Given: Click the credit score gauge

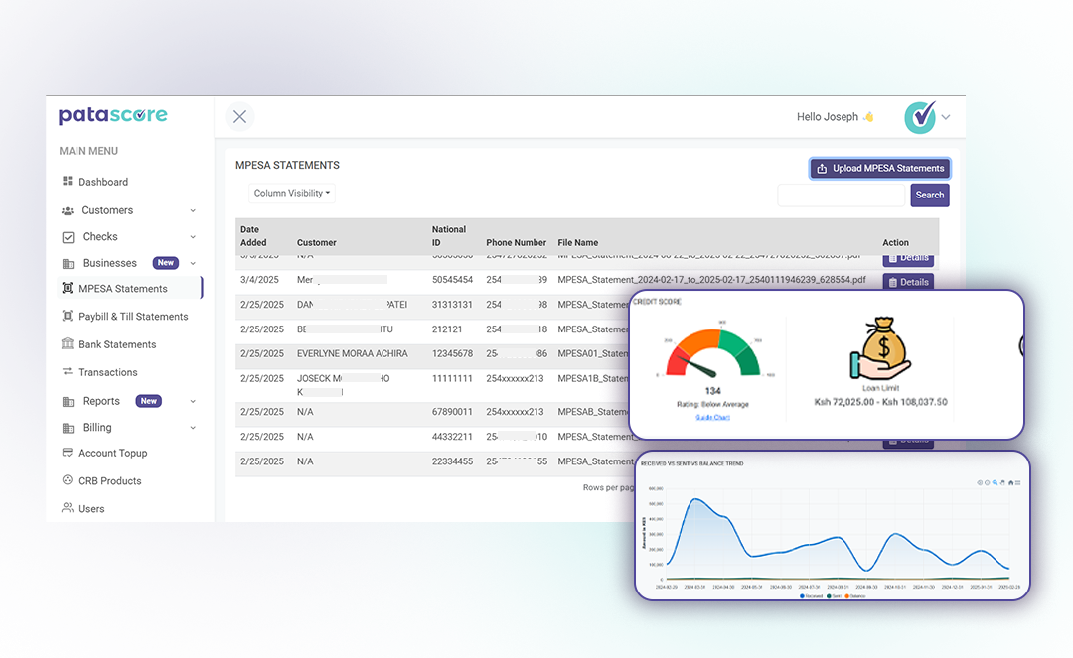Looking at the screenshot, I should click(713, 351).
